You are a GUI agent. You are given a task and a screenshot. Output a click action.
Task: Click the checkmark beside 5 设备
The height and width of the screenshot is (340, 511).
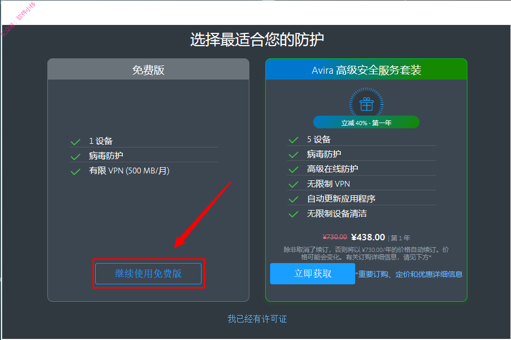point(294,140)
